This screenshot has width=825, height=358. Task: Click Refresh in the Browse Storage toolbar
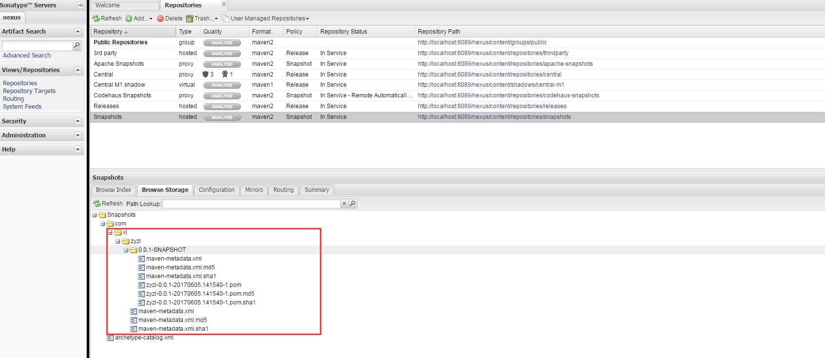(108, 204)
